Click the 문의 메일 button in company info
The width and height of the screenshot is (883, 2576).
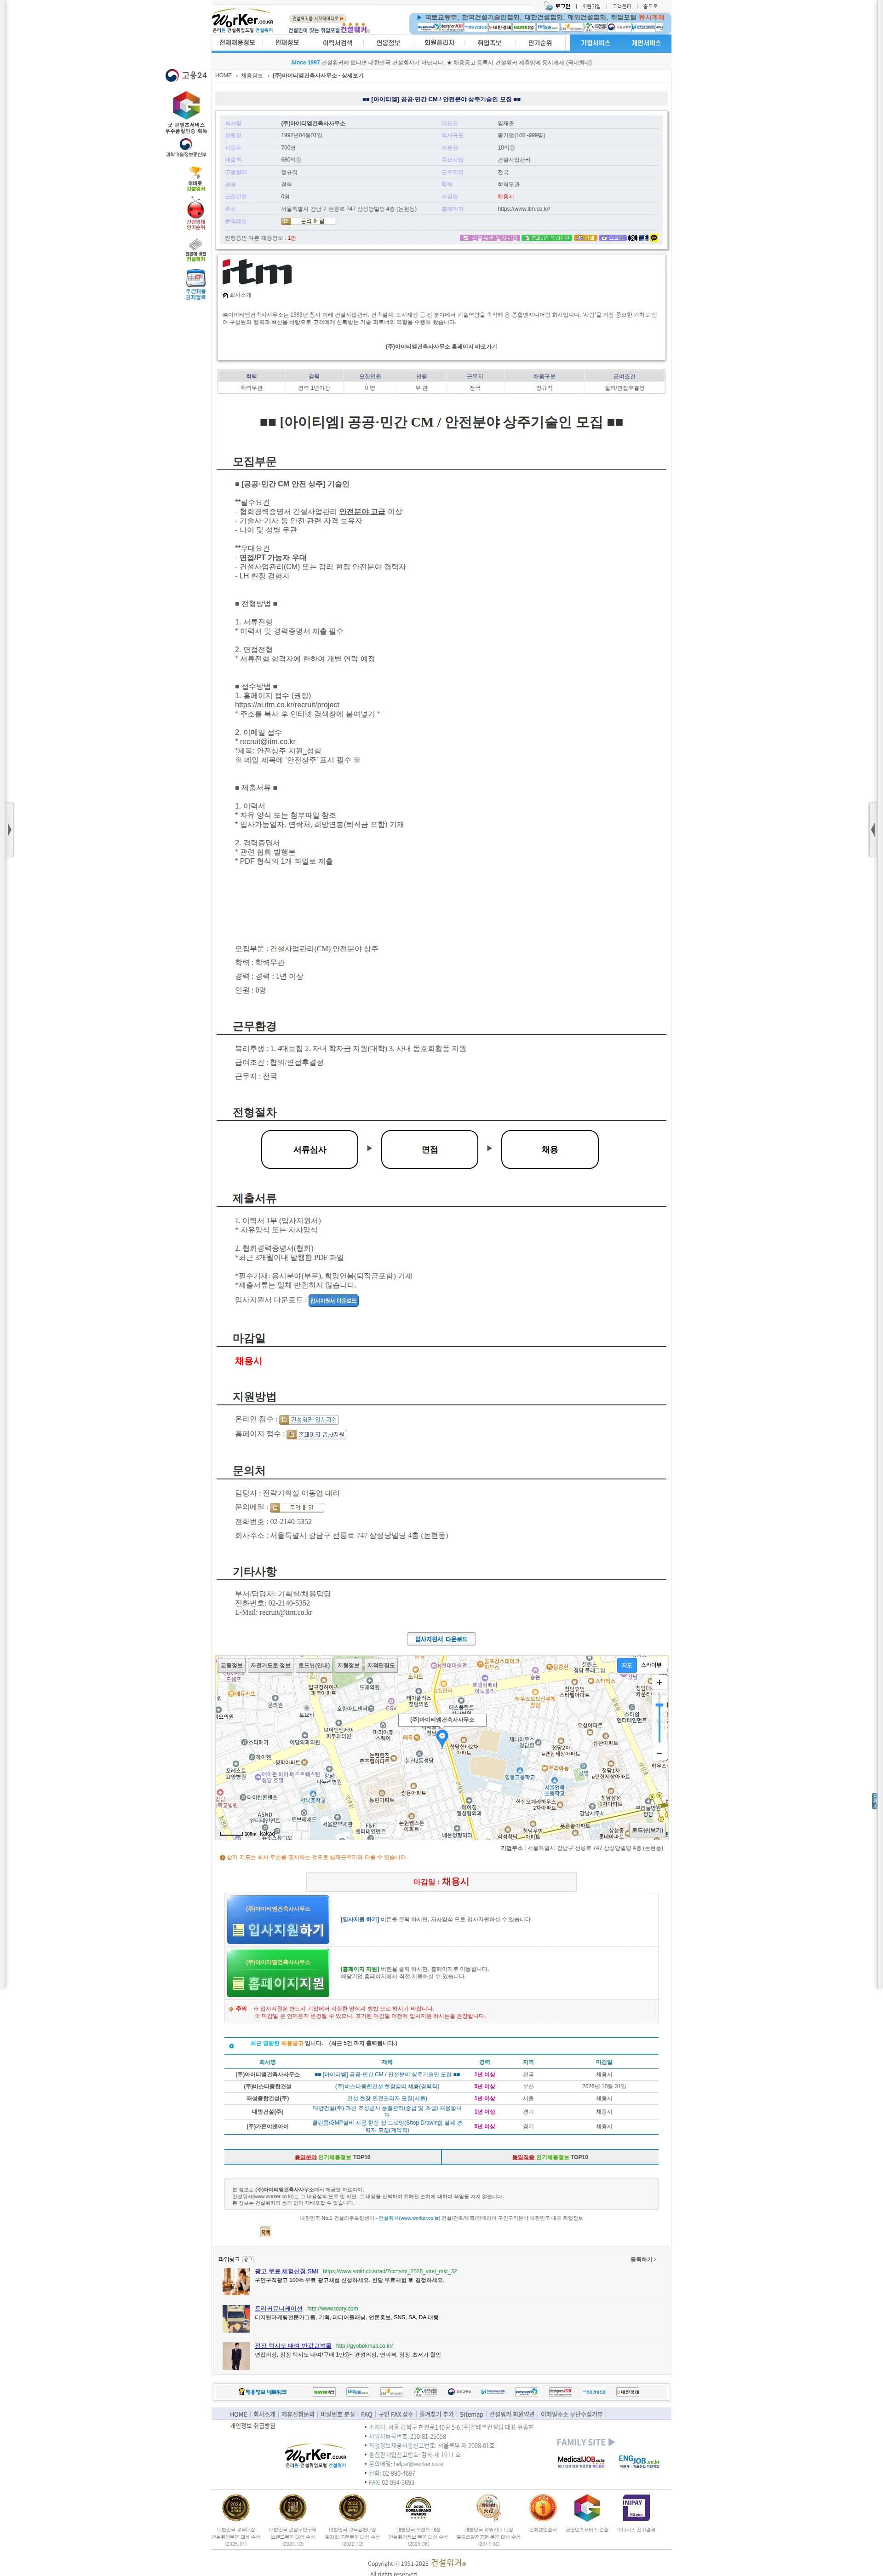tap(308, 221)
